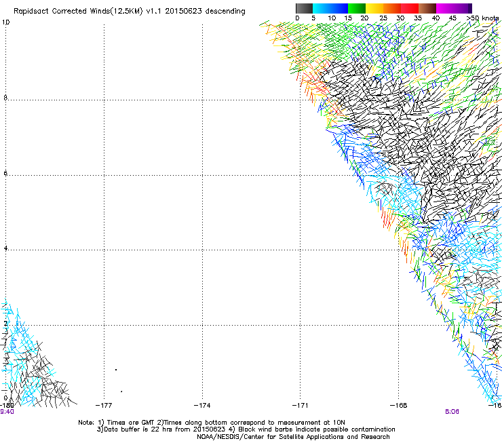Click the 'Data buffer is 22 hrs' note line

(246, 429)
